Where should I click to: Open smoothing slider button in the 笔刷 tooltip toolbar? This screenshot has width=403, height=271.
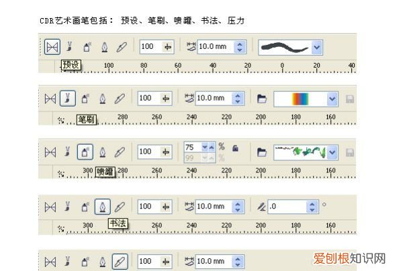[166, 99]
